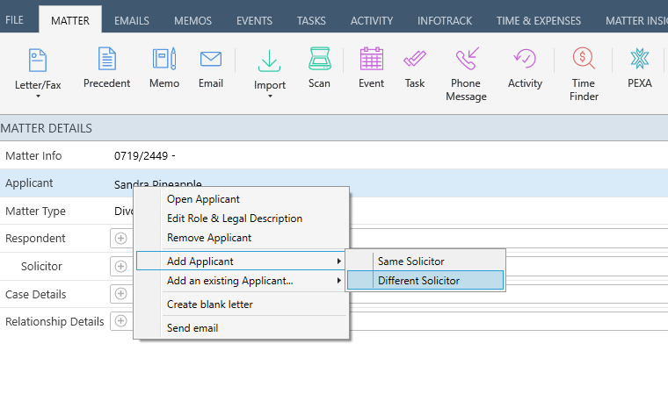
Task: Go to TIME & EXPENSES tab
Action: [x=539, y=20]
